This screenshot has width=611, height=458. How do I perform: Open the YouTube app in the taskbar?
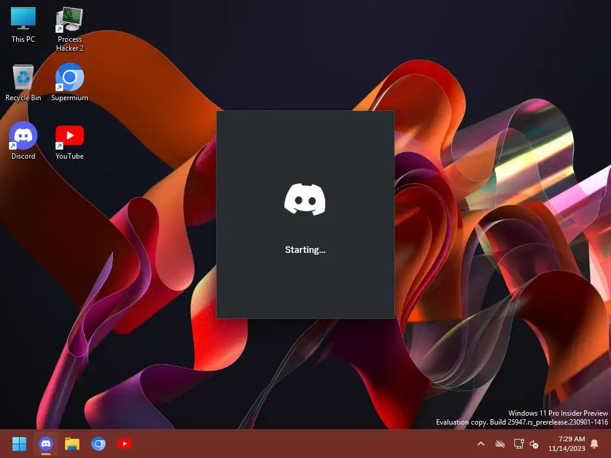click(x=125, y=444)
